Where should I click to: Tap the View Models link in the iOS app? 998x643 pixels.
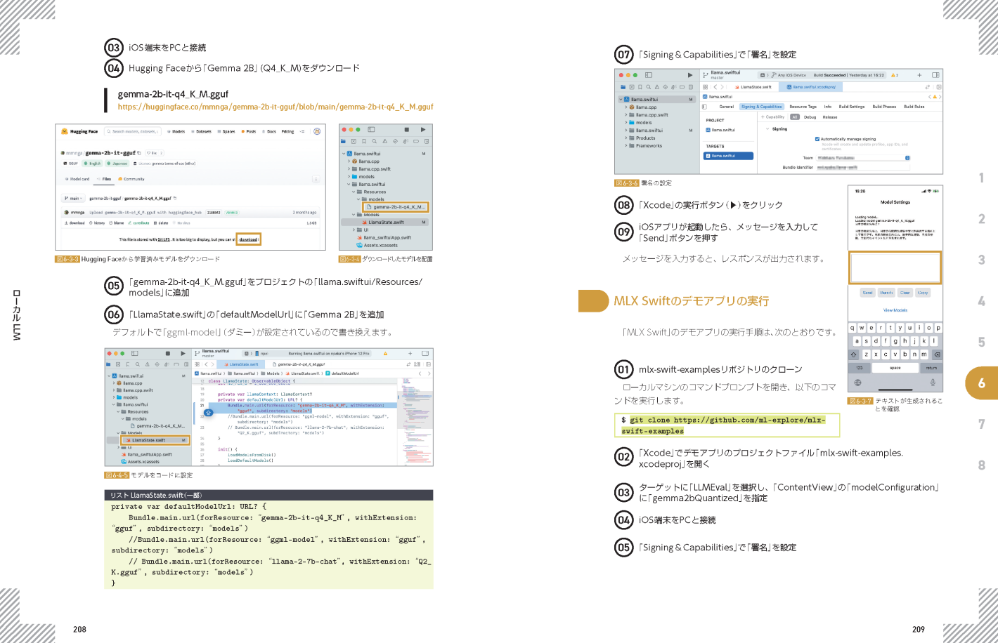coord(895,310)
